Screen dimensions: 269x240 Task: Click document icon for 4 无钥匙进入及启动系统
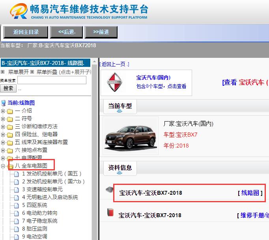[17, 198]
